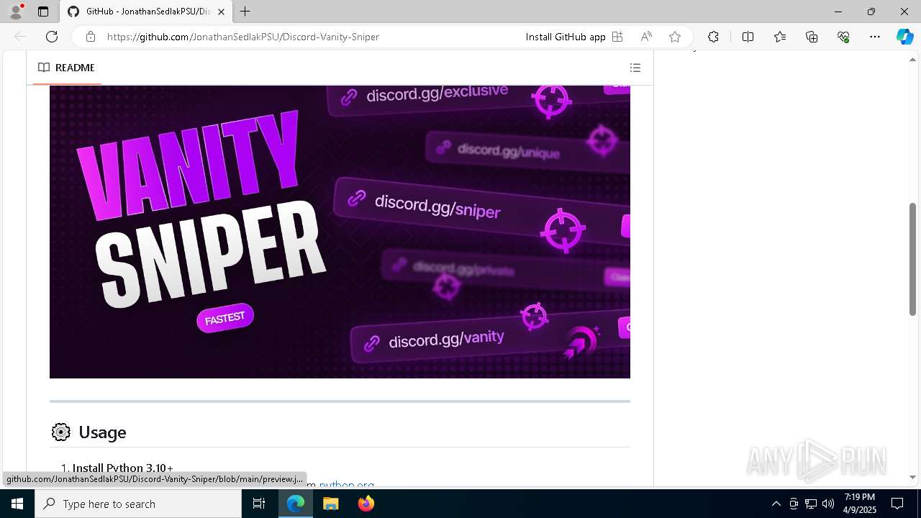The image size is (921, 518).
Task: Open Task View on taskbar
Action: click(x=259, y=504)
